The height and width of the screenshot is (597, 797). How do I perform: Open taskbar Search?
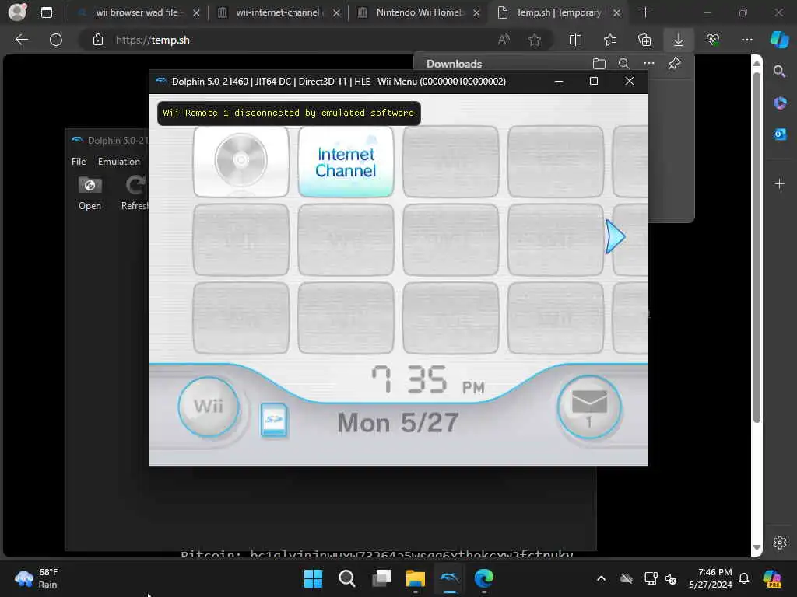(x=347, y=578)
